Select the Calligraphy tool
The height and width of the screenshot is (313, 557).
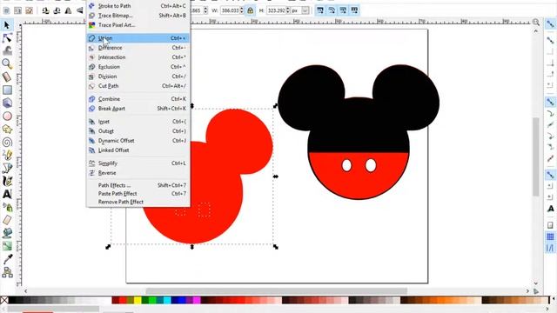[x=7, y=181]
